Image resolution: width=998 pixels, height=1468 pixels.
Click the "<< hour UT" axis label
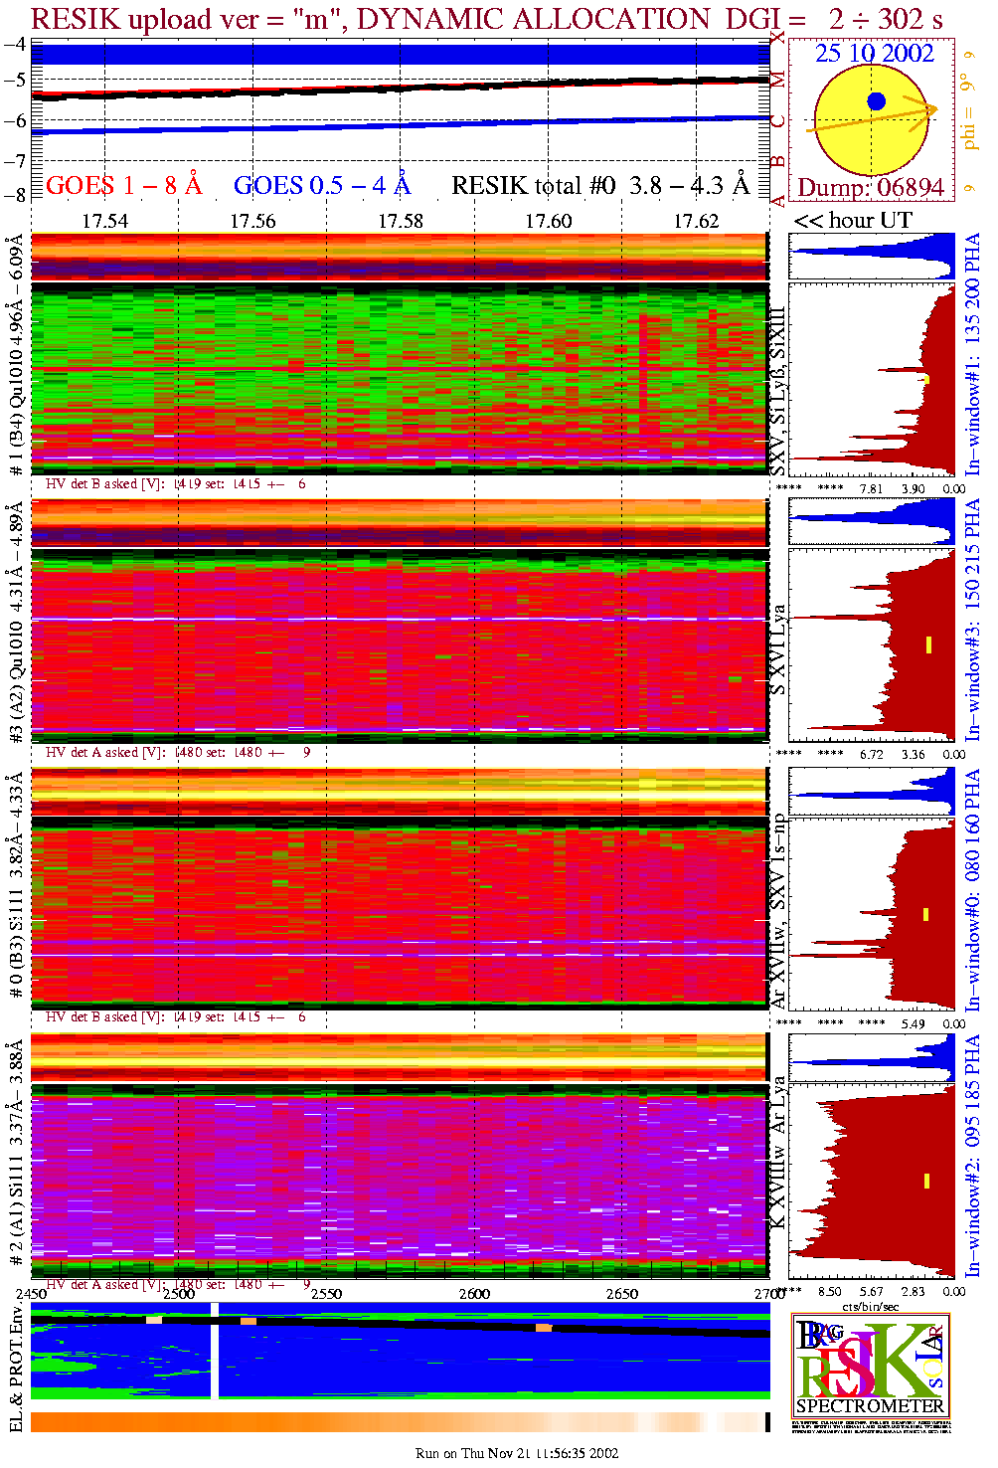tap(853, 221)
